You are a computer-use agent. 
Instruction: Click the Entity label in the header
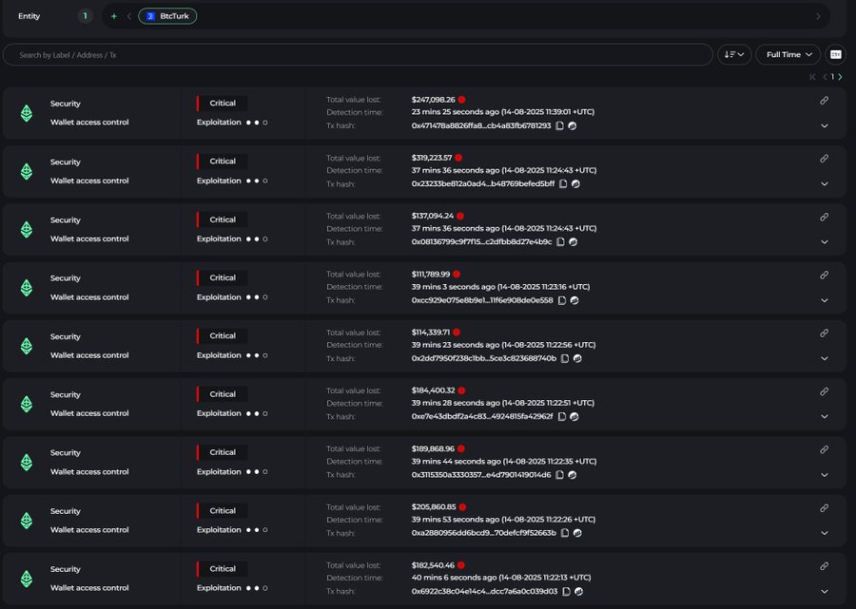(x=29, y=16)
